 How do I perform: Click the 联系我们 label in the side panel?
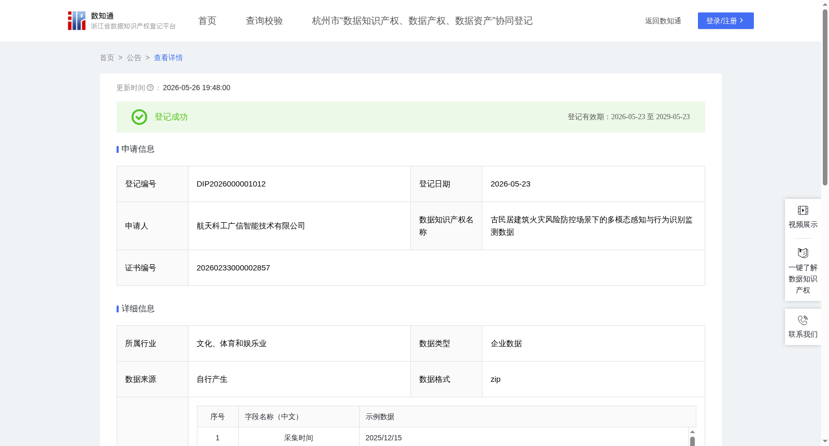point(803,334)
